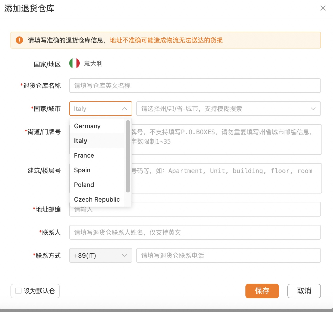Choose Spain from the country list
The height and width of the screenshot is (312, 333).
tap(82, 170)
